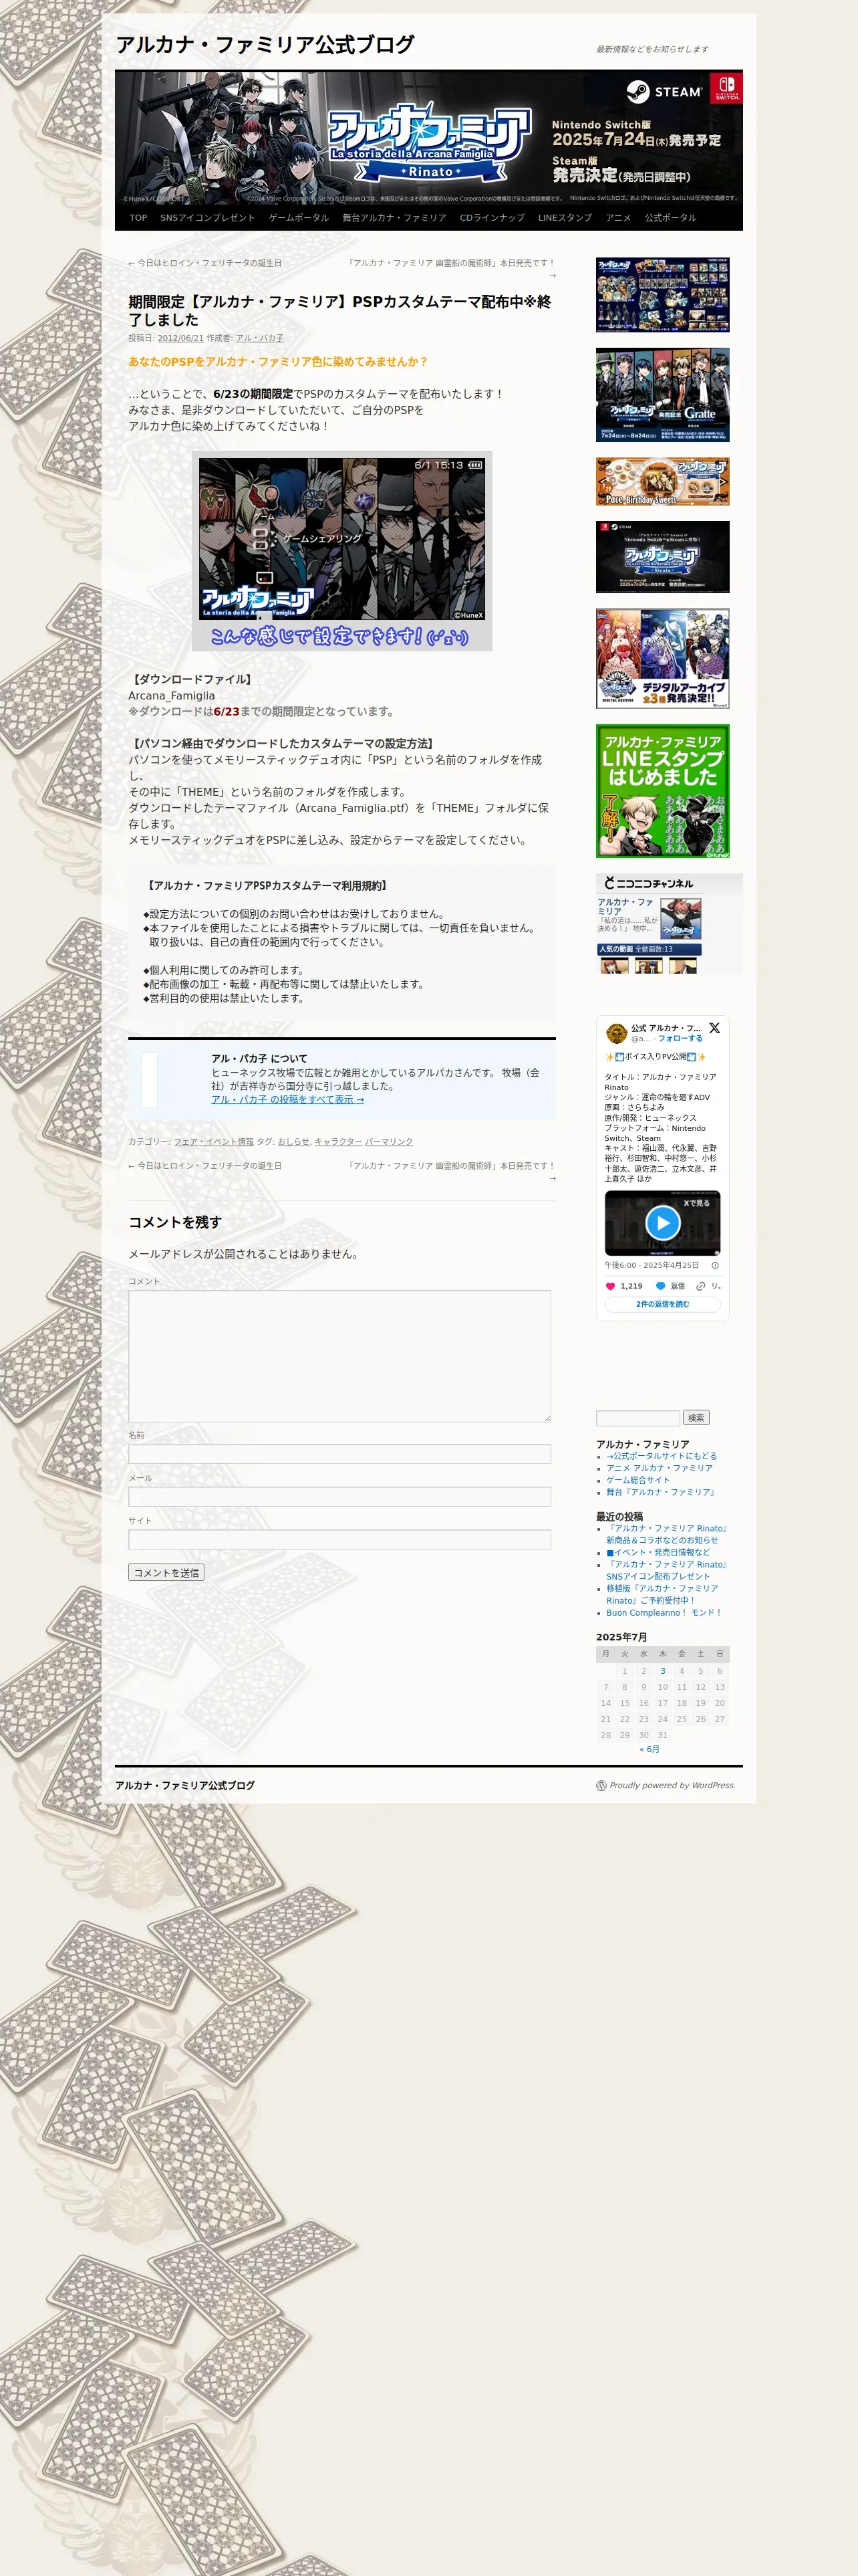Click フォローする in the tweet widget
Screen dimensions: 858x2576
point(680,1038)
